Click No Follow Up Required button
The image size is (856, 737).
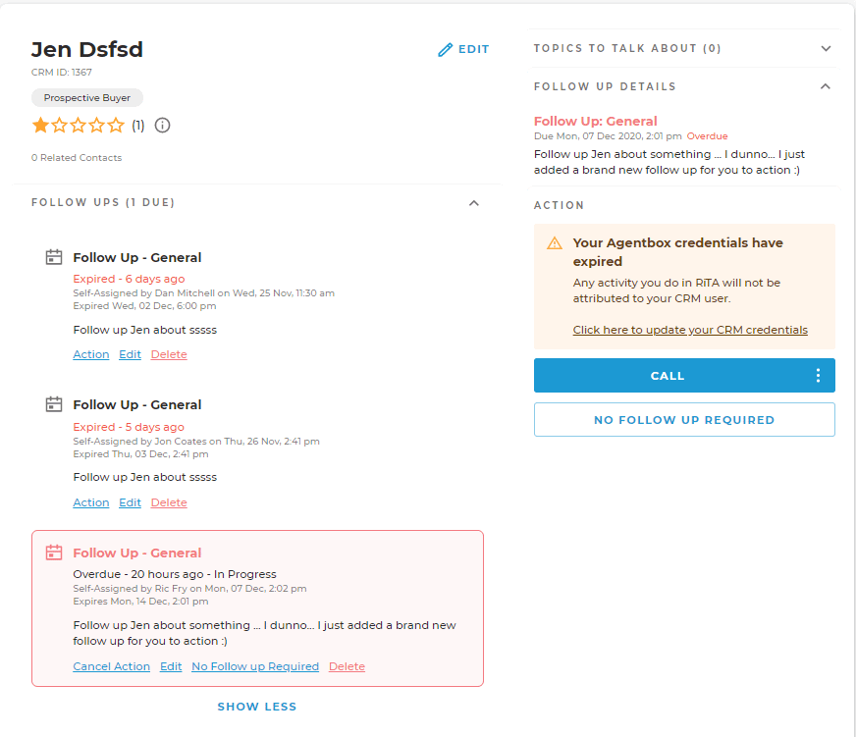click(684, 420)
